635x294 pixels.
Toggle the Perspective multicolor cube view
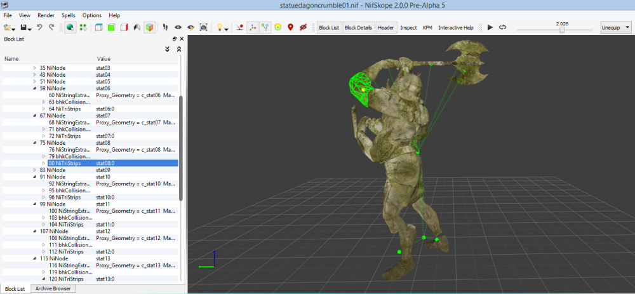150,27
